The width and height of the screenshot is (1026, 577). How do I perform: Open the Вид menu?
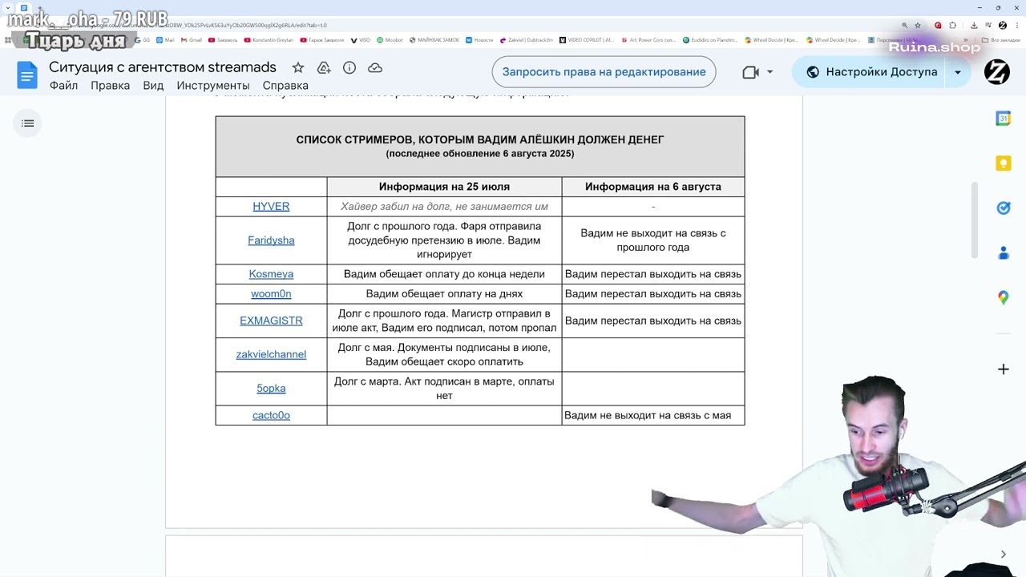pyautogui.click(x=153, y=86)
